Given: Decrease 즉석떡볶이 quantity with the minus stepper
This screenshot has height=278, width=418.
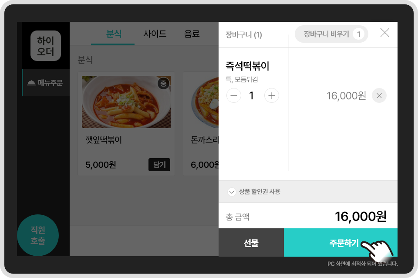Looking at the screenshot, I should coord(234,95).
